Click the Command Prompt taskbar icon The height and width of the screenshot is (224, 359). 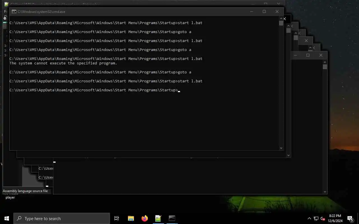[x=172, y=218]
